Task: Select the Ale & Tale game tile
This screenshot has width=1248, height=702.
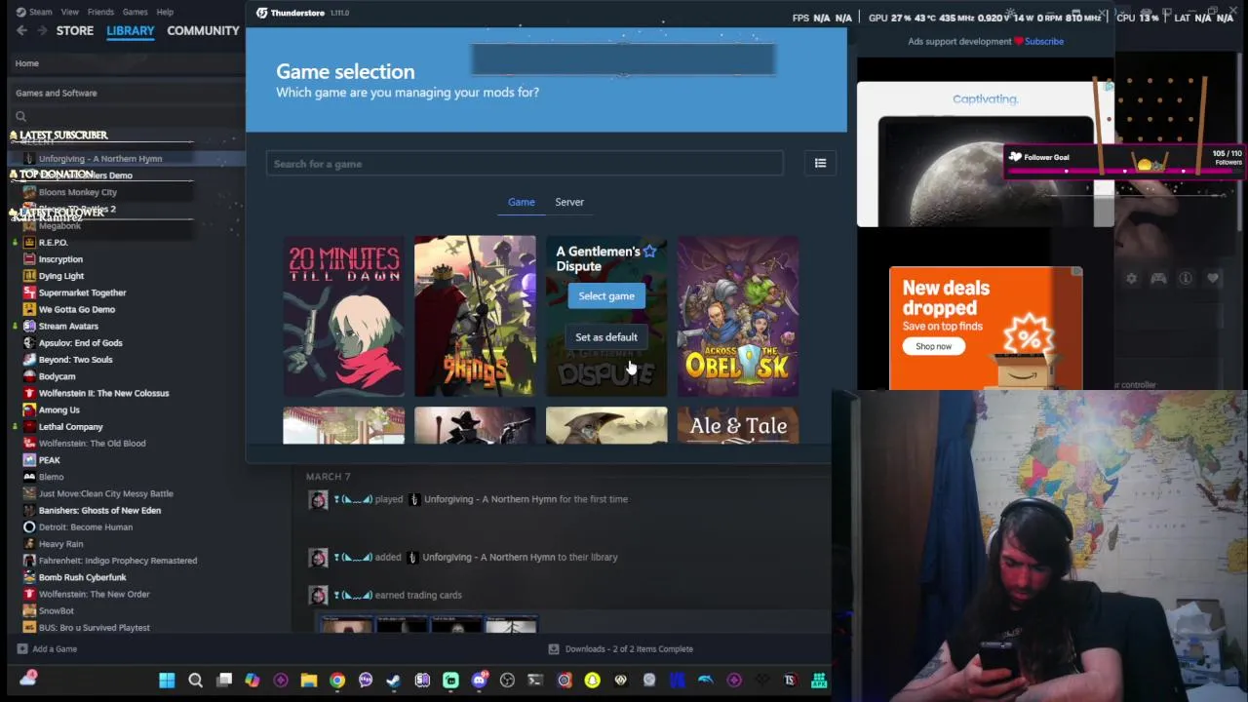Action: [x=738, y=426]
